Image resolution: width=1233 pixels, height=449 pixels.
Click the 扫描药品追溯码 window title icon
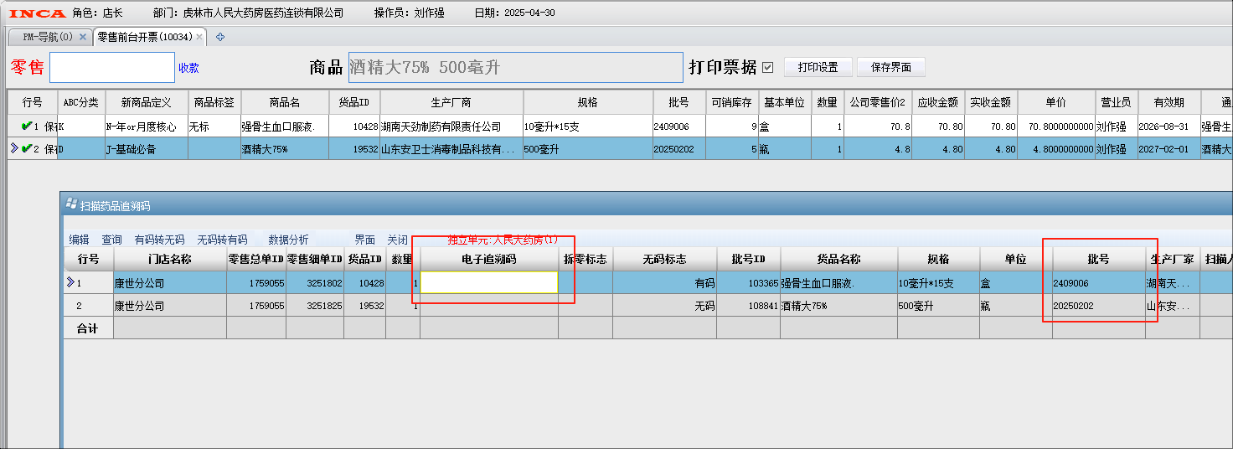[72, 204]
